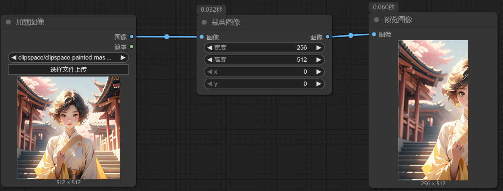Viewport: 503px width, 191px height.
Task: Collapse the 预览图像 node via its title dot
Action: [x=377, y=19]
